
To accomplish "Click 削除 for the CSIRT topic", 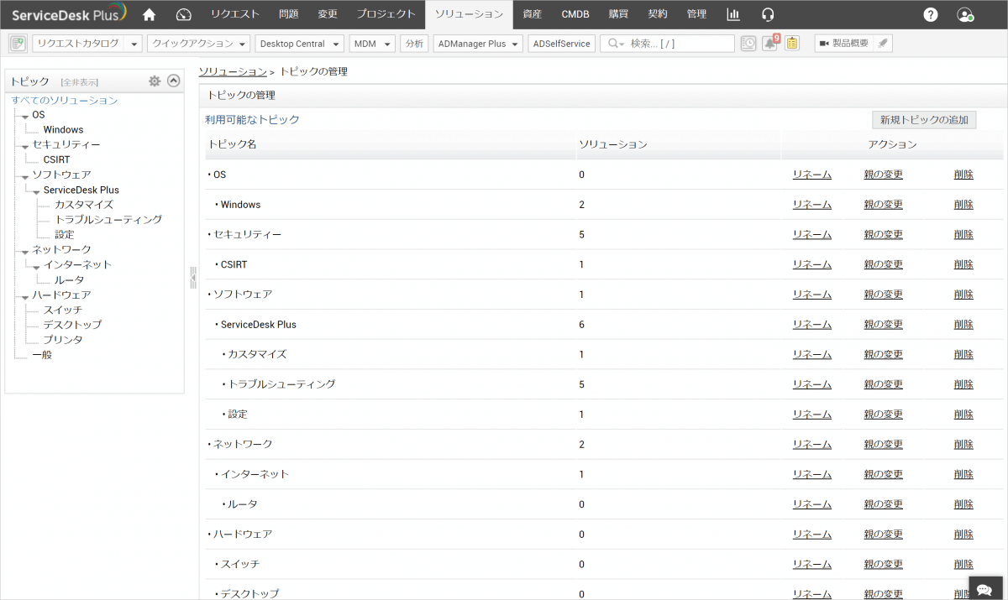I will tap(963, 264).
